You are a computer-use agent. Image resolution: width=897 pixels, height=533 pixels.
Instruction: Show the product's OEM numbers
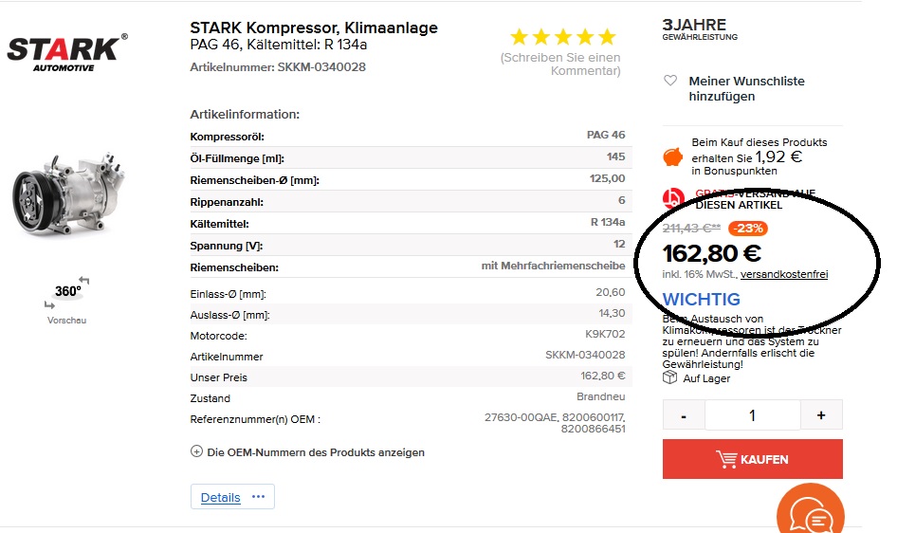click(x=315, y=452)
